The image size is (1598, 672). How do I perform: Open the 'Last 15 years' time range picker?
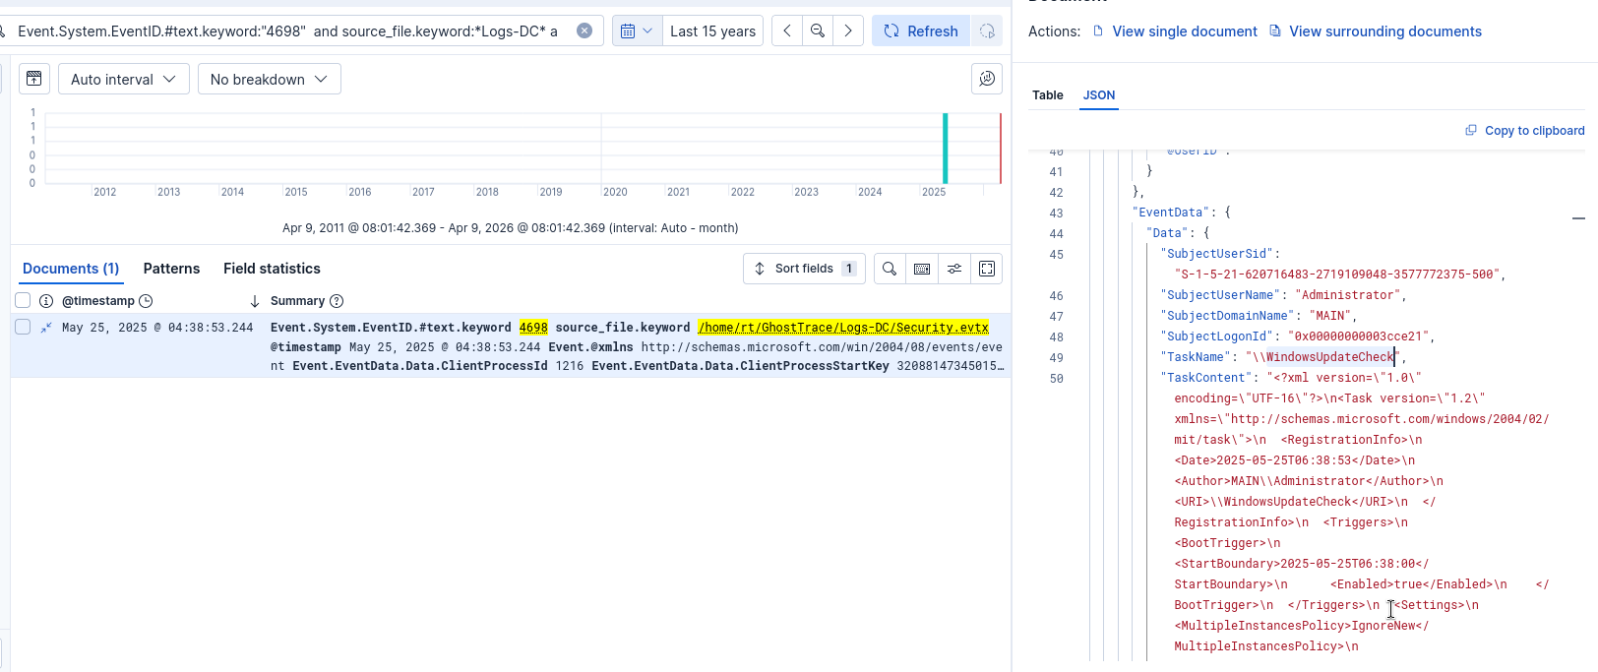(712, 31)
